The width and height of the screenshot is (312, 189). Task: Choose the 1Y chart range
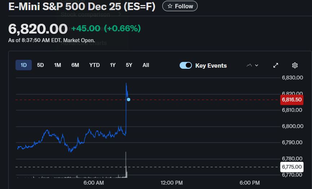113,65
